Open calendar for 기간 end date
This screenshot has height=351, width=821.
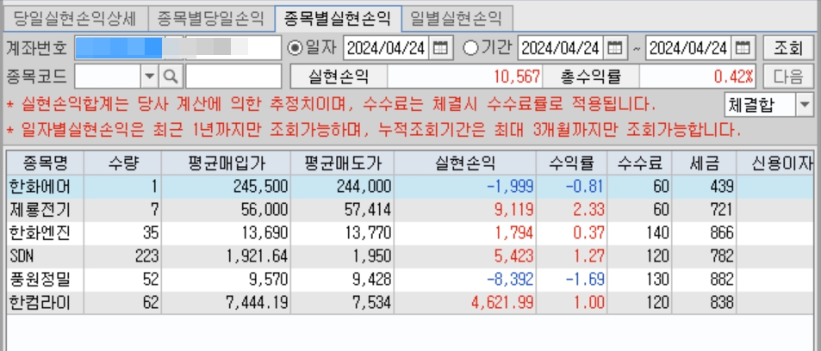743,49
